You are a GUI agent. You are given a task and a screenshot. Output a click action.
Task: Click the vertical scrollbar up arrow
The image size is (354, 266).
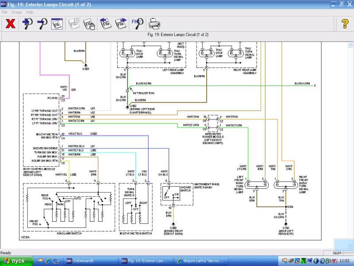(x=350, y=45)
